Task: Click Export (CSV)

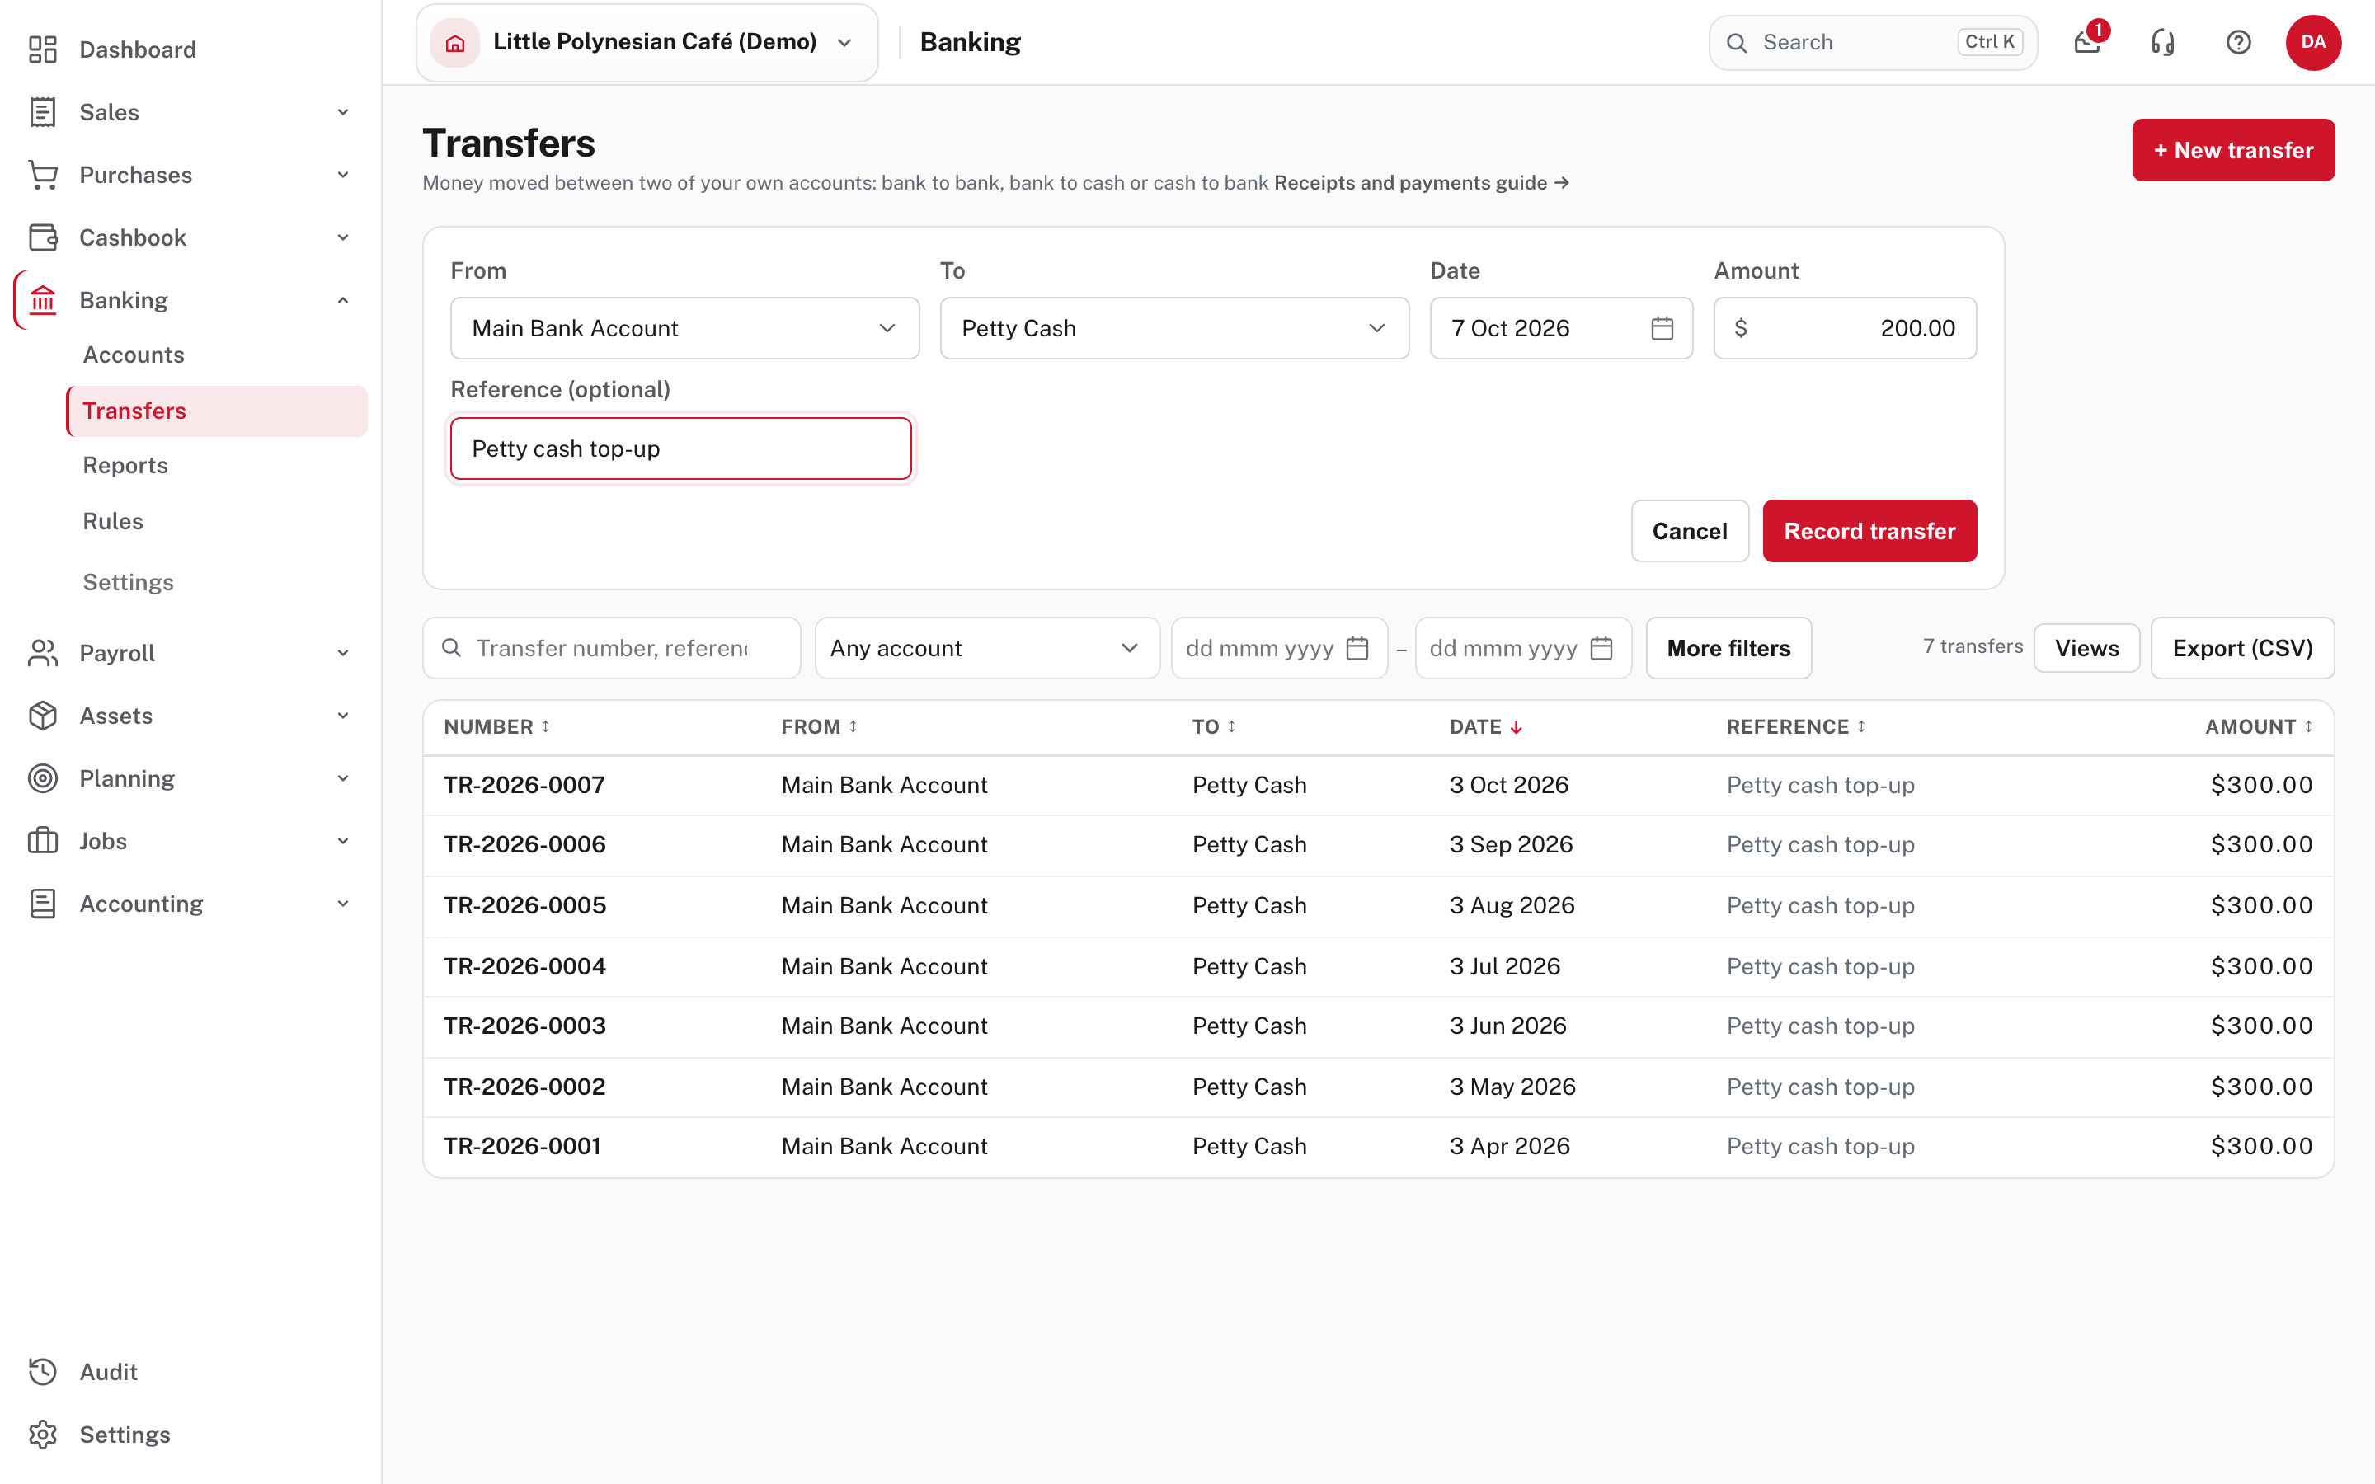Action: [x=2241, y=648]
